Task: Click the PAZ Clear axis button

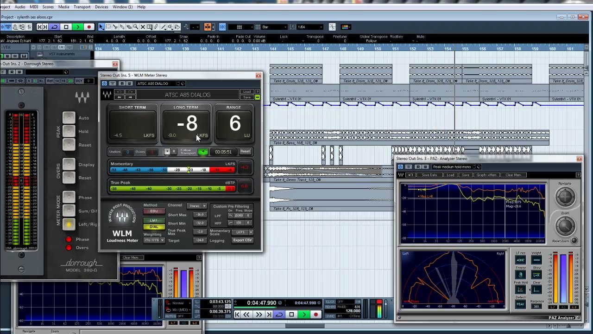Action: click(536, 289)
